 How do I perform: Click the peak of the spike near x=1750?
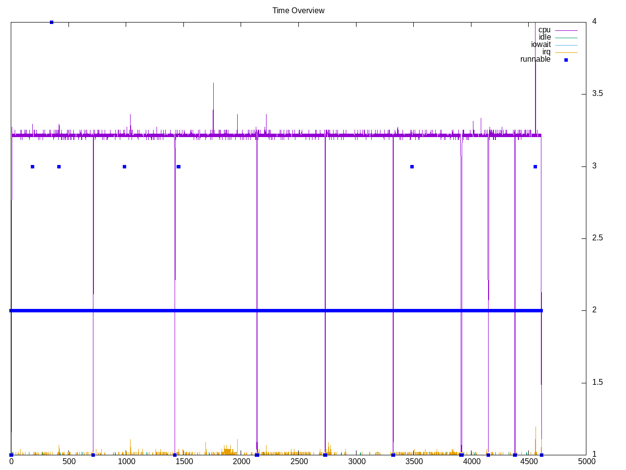click(x=213, y=83)
